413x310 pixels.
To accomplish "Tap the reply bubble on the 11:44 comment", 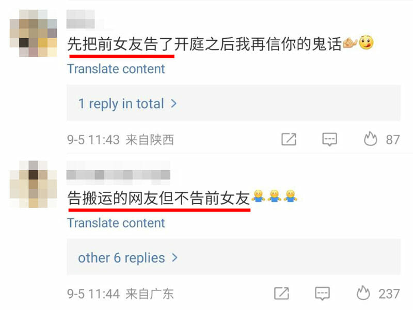I will click(322, 293).
